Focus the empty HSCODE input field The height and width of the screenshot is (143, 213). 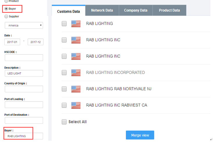pyautogui.click(x=24, y=58)
